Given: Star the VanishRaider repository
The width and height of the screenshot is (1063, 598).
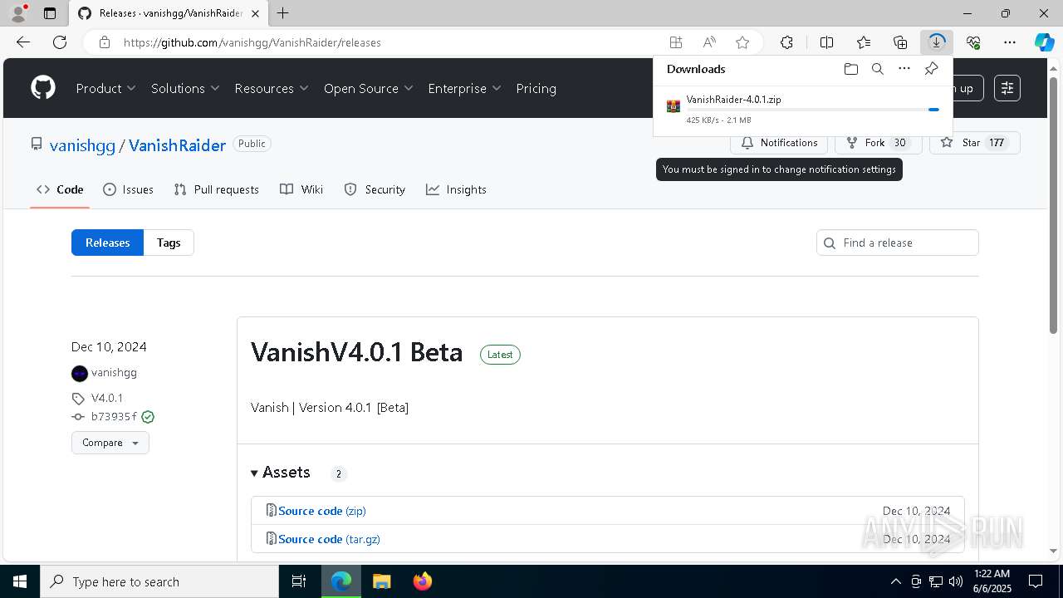Looking at the screenshot, I should 974,143.
